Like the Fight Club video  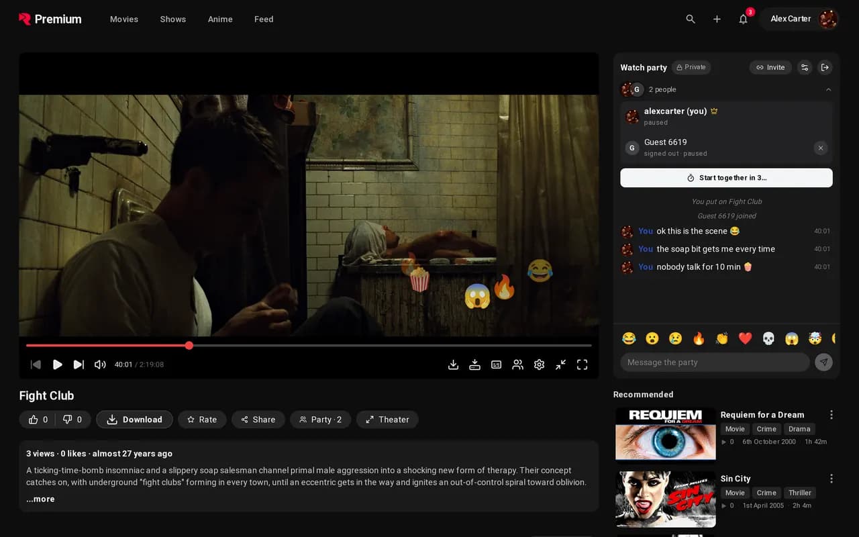click(x=38, y=420)
